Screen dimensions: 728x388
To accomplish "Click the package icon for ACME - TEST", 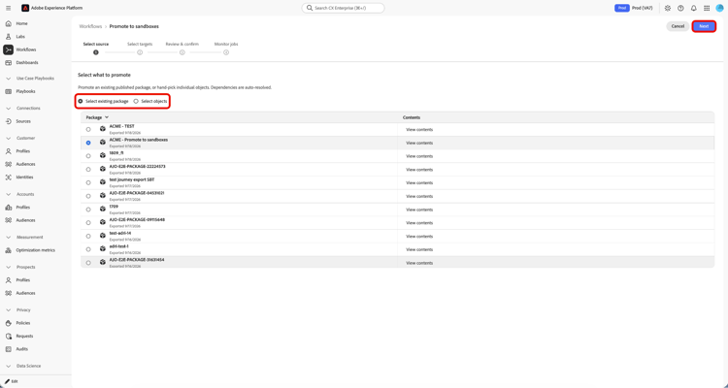I will [103, 129].
